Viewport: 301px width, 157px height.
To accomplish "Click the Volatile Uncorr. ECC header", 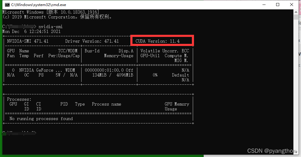I will click(x=165, y=51).
